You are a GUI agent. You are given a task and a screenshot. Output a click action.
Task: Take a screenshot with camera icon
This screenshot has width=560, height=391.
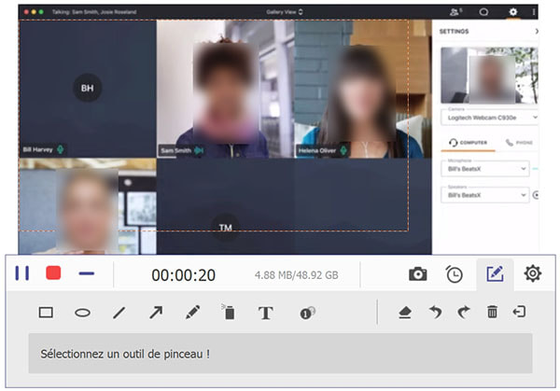click(x=418, y=273)
